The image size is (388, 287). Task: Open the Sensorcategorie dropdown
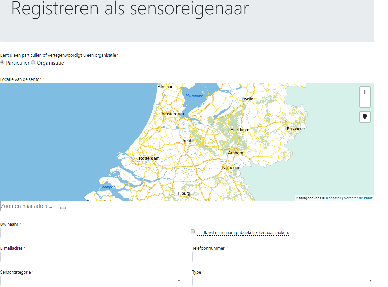[x=91, y=281]
